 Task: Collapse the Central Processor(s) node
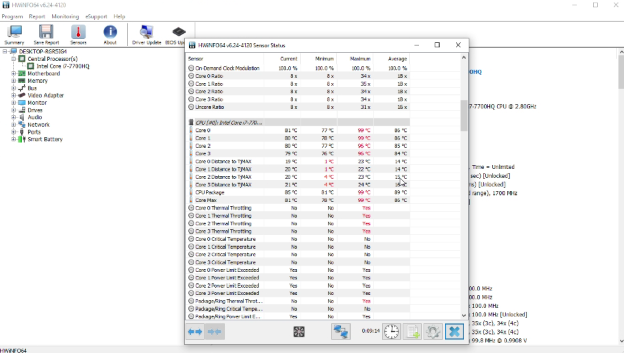coord(13,59)
